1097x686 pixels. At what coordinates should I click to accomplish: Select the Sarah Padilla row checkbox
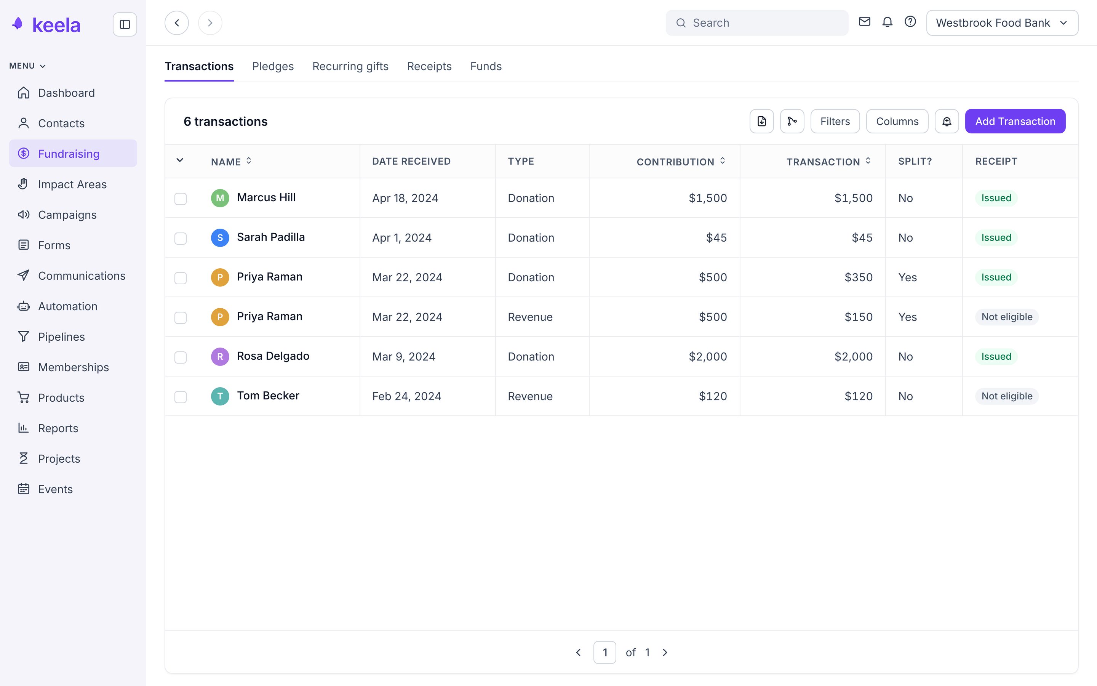[x=181, y=238]
